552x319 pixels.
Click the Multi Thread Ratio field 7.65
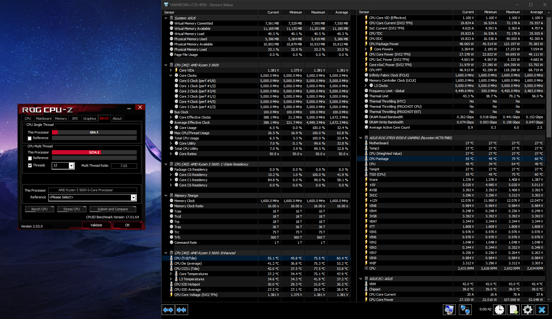124,166
